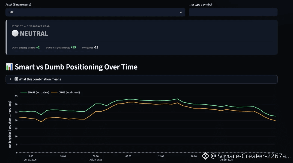The width and height of the screenshot is (293, 163).
Task: Click the green SMART line peak on chart
Action: [177, 99]
